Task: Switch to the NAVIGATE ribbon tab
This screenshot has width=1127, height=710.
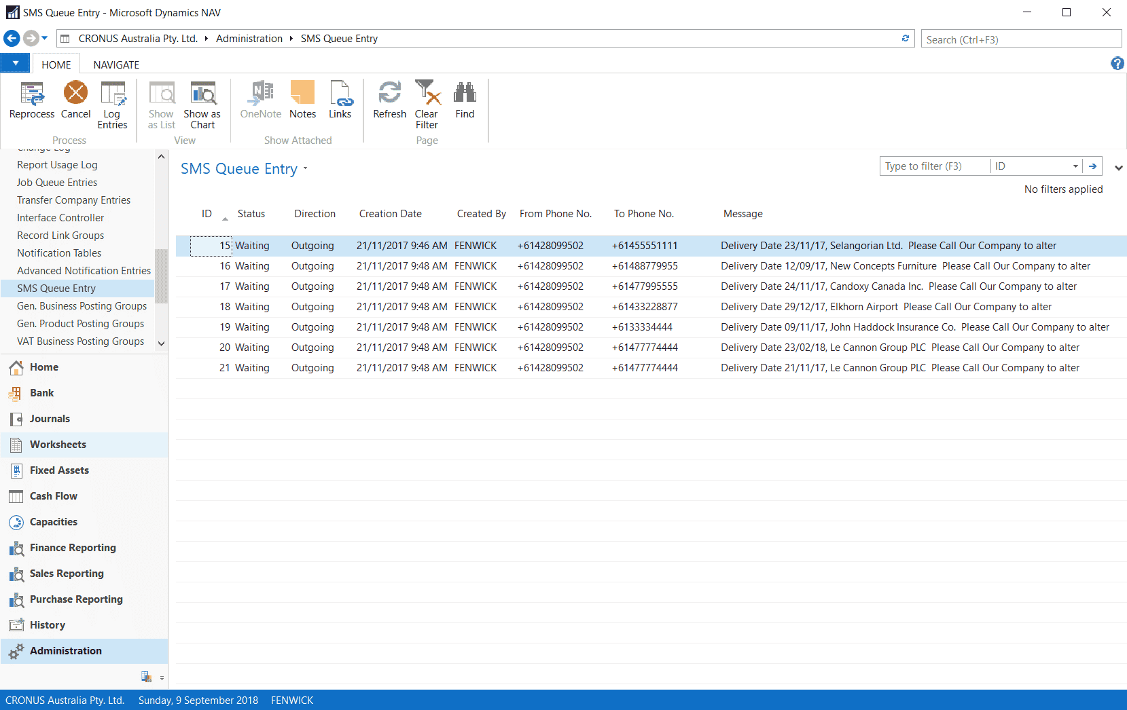Action: coord(116,64)
